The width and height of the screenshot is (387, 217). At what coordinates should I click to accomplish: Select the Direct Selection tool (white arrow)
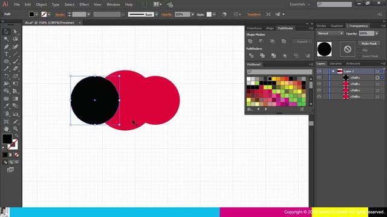click(x=15, y=32)
